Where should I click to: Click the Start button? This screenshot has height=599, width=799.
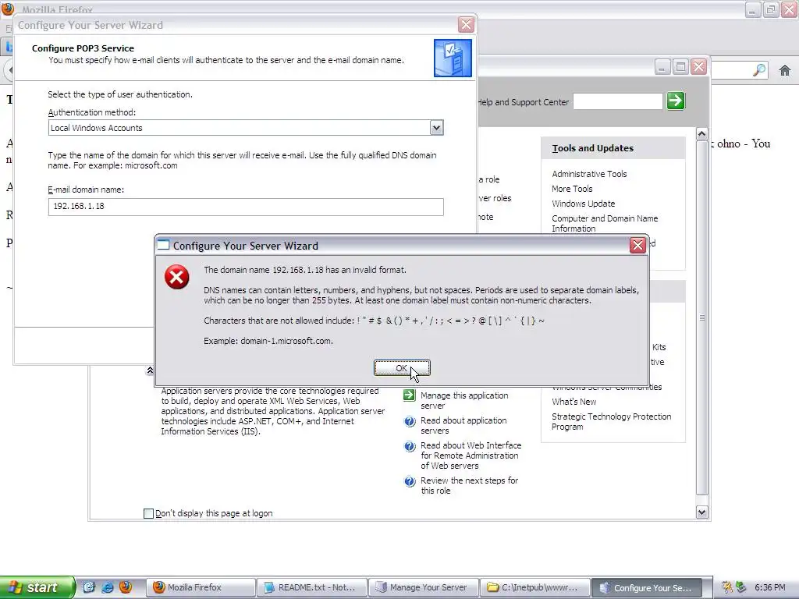[37, 587]
